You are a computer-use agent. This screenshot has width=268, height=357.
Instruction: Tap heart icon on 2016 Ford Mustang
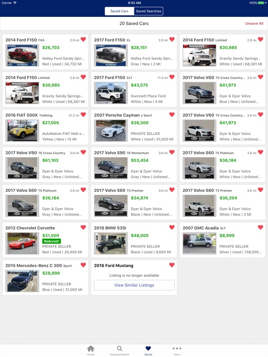point(172,265)
